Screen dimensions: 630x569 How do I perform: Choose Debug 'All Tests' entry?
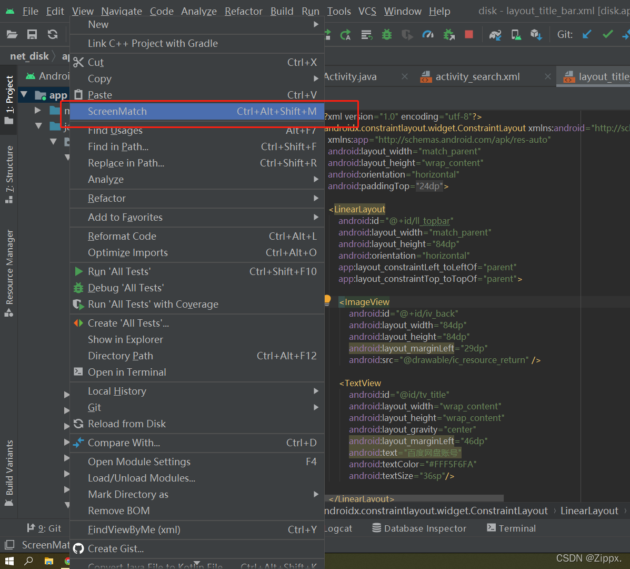tap(197, 288)
